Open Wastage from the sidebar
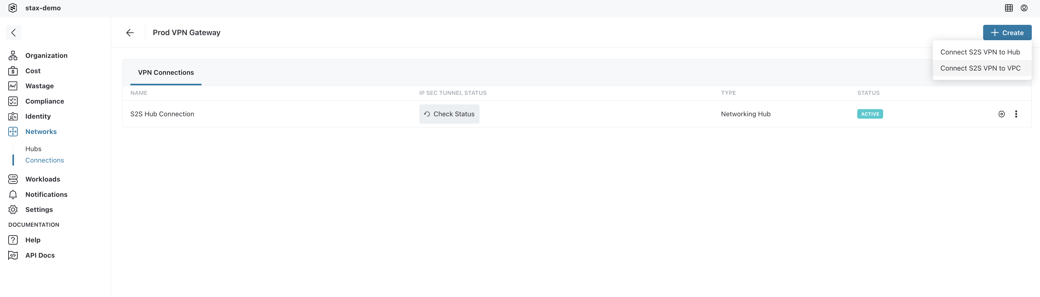 [40, 86]
